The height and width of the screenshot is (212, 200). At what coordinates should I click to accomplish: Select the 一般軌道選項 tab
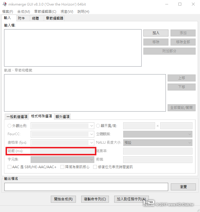pos(17,117)
